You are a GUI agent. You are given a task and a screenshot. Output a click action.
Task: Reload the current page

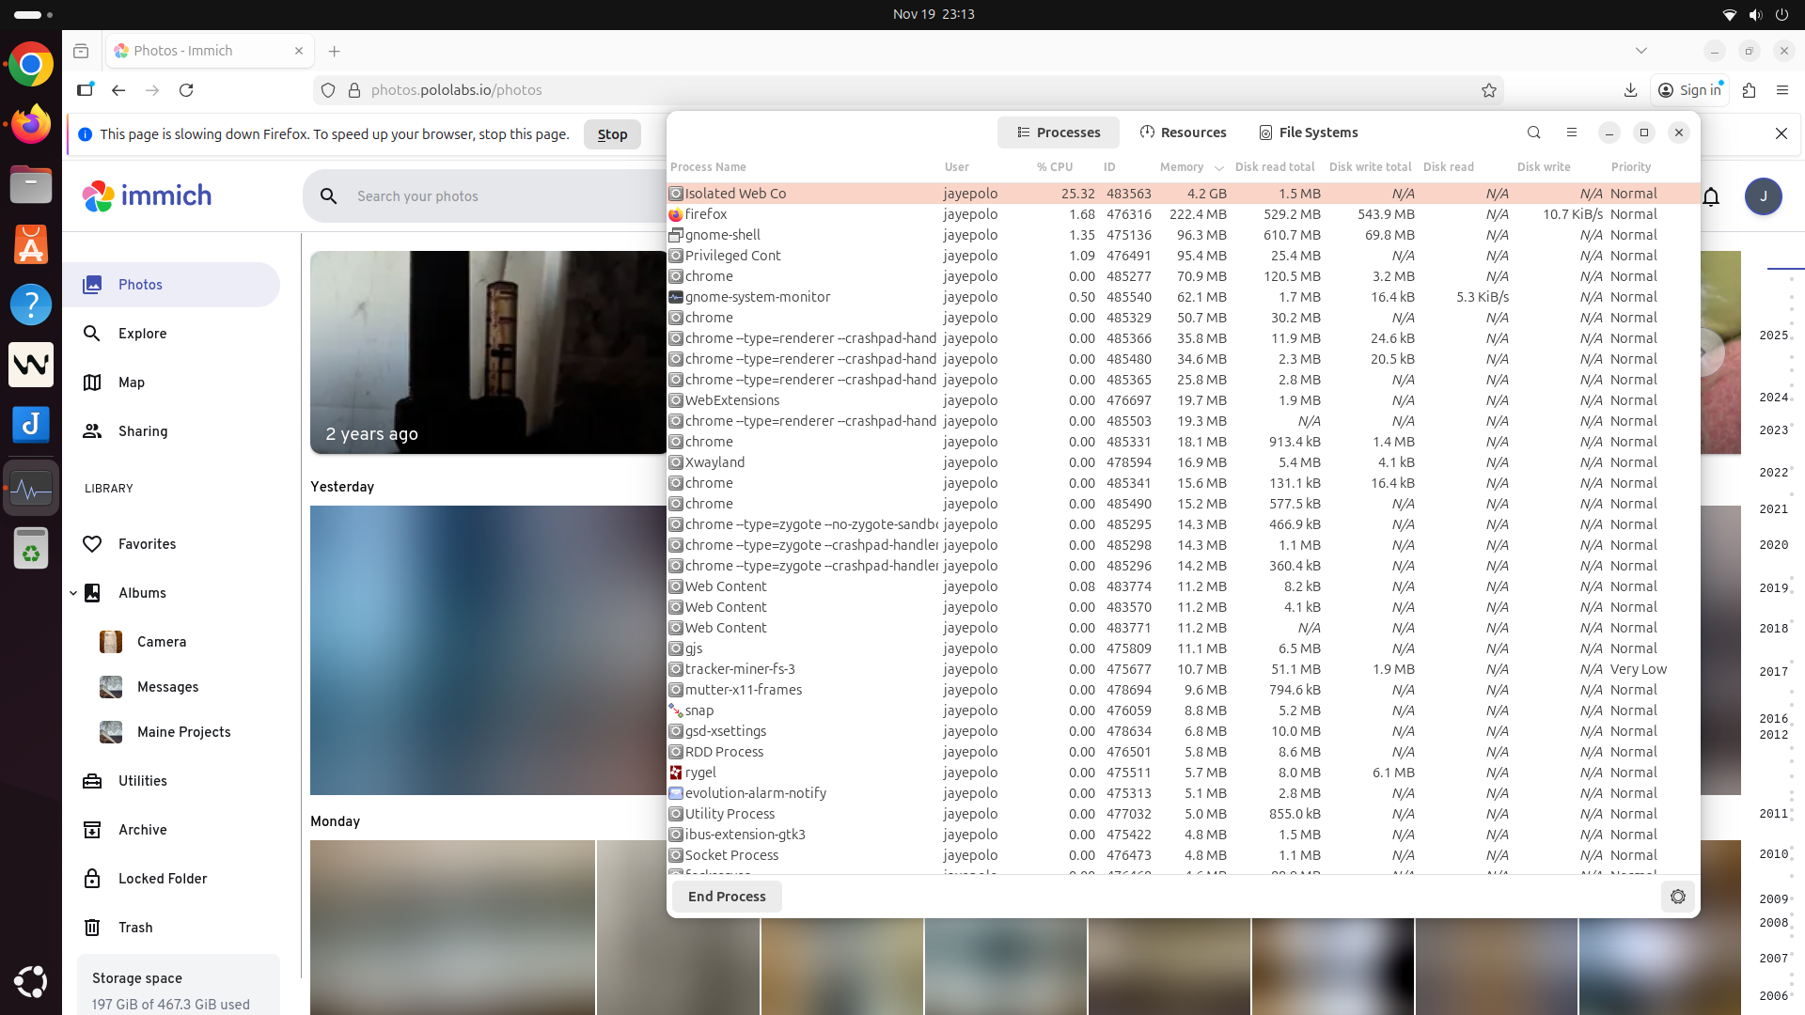tap(186, 90)
